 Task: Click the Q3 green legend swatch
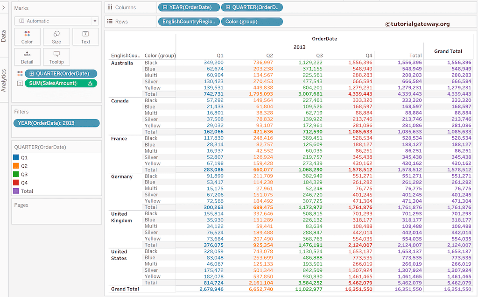tap(17, 174)
